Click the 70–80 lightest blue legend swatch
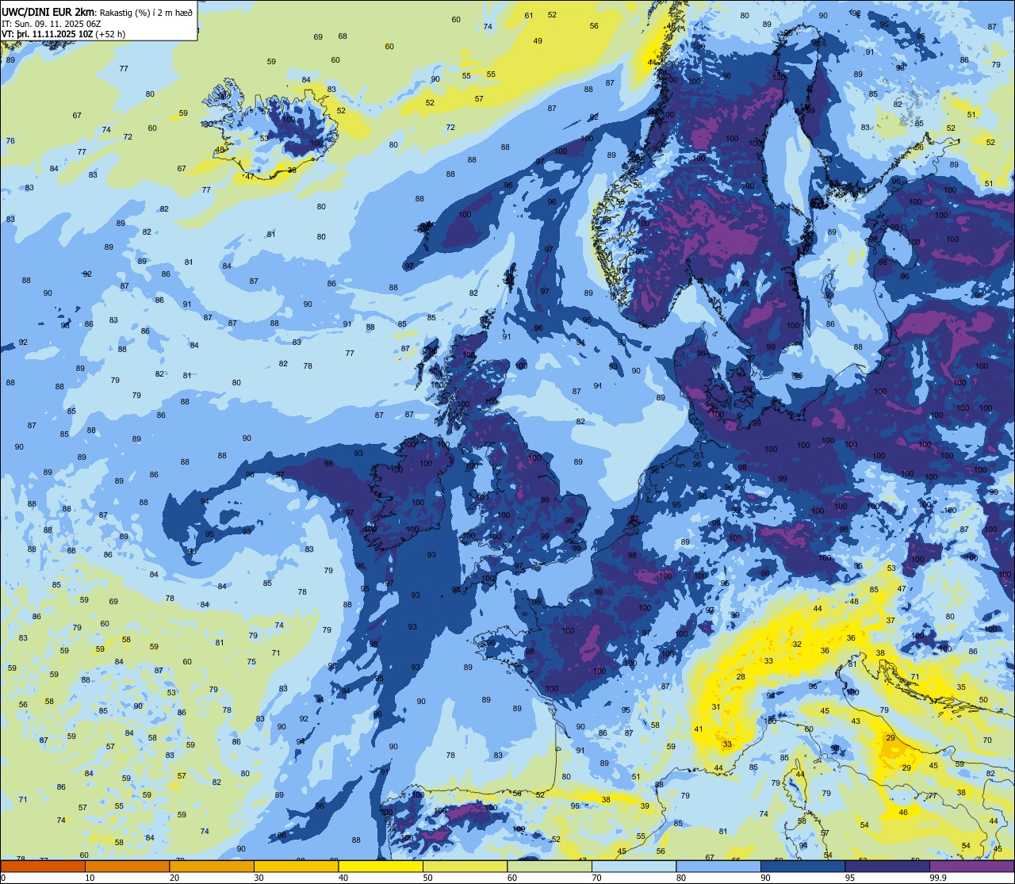 (x=634, y=867)
